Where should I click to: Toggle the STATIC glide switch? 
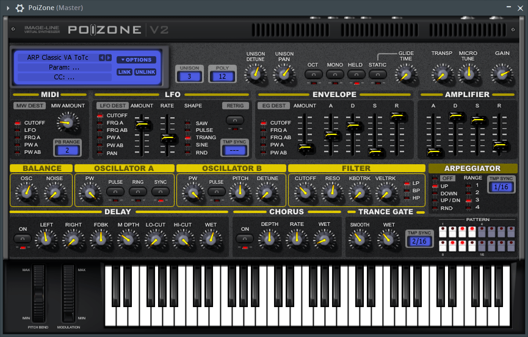[378, 74]
